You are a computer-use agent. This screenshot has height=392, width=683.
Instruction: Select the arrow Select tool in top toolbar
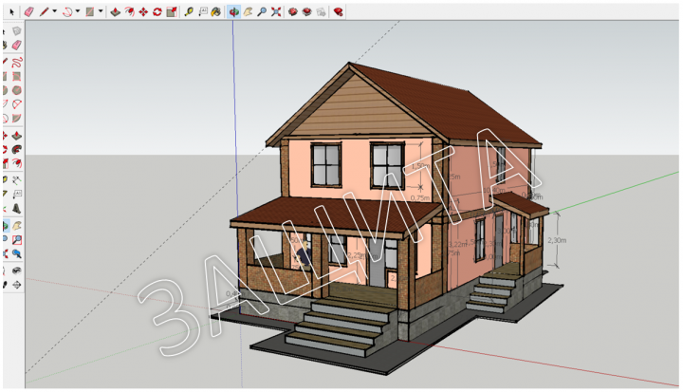coord(11,11)
